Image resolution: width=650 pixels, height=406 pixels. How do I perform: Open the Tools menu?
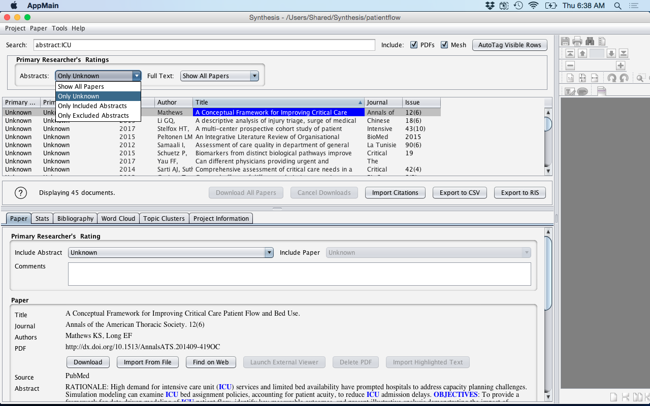pos(59,28)
